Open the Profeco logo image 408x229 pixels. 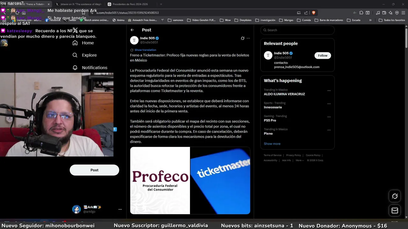[160, 180]
